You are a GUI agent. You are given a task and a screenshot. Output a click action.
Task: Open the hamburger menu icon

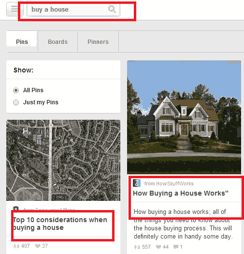[x=14, y=9]
